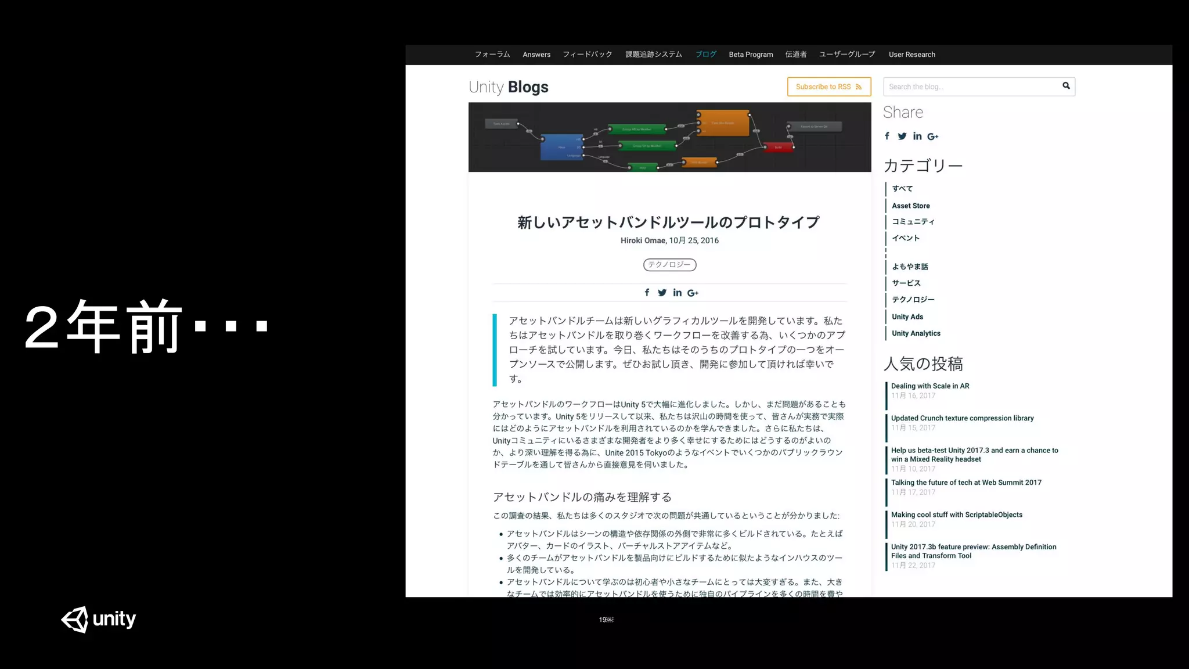This screenshot has height=669, width=1189.
Task: Open Unity 2017.3b feature preview post
Action: click(x=974, y=551)
